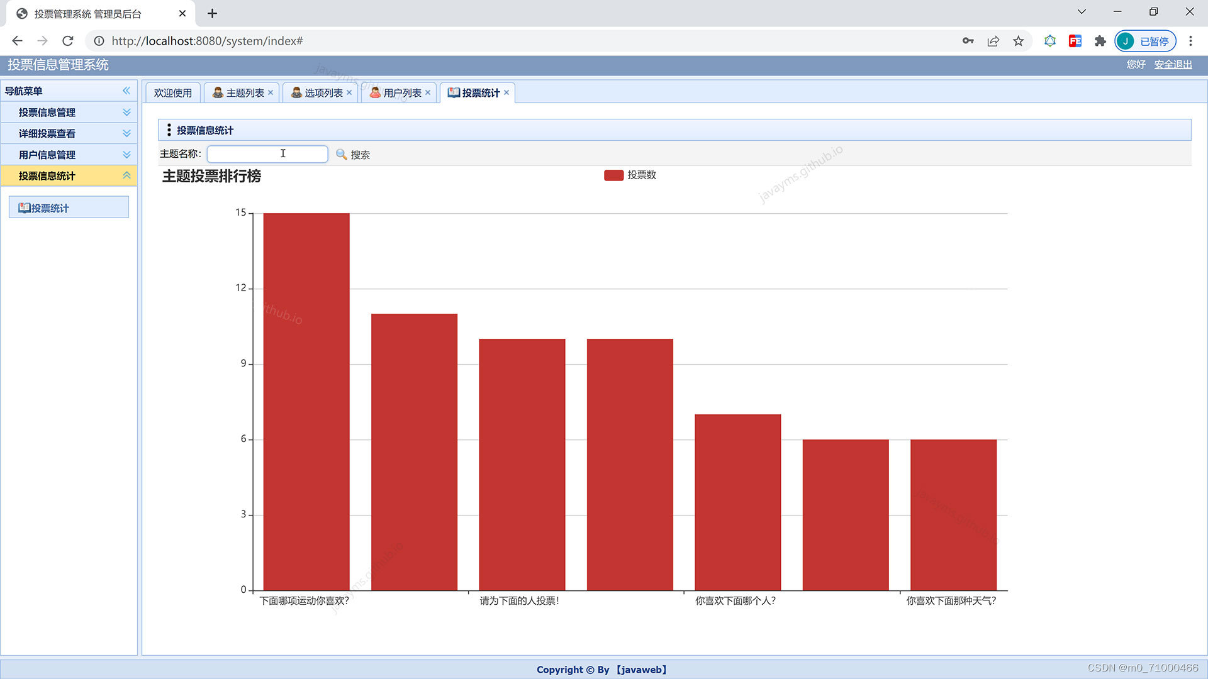
Task: View site information icon
Action: (x=99, y=41)
